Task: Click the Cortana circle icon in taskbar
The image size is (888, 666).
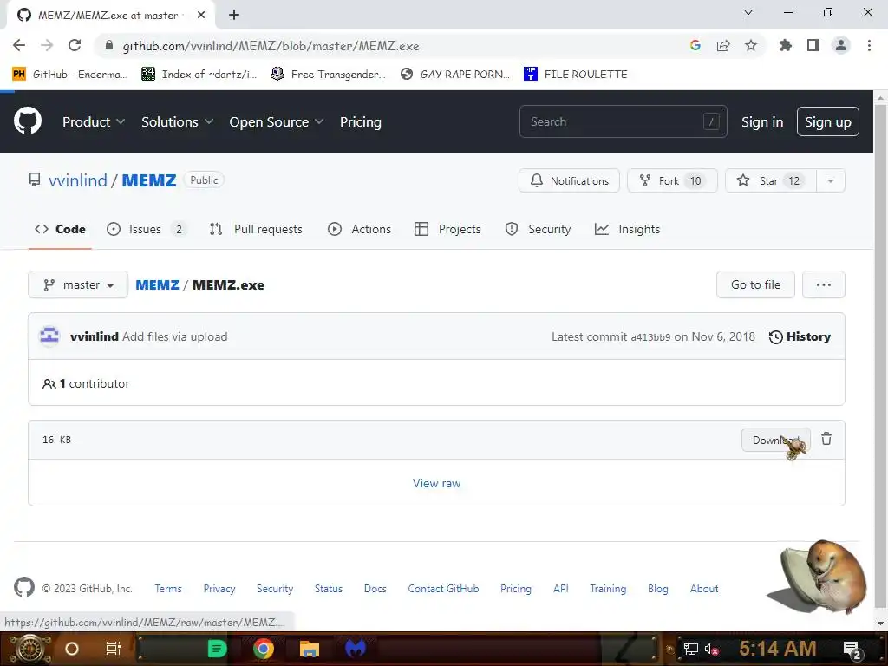Action: (x=72, y=649)
